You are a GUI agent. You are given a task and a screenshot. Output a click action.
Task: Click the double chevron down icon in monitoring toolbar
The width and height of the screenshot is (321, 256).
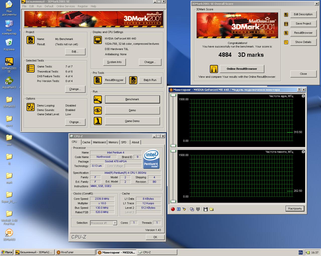tap(198, 209)
